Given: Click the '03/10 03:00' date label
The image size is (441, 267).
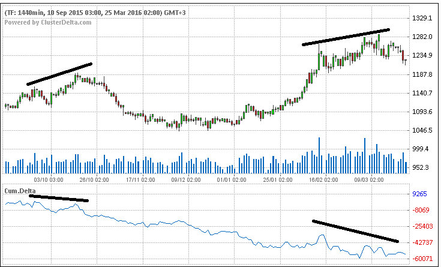Looking at the screenshot, I should 49,180.
